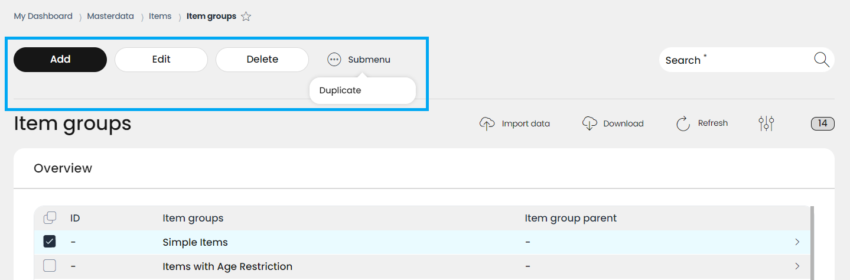
Task: Click the Item group parent column header
Action: tap(571, 218)
